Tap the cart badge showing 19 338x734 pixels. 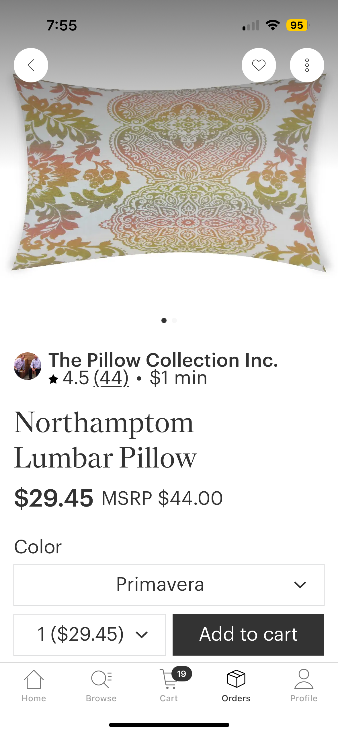[x=181, y=674]
